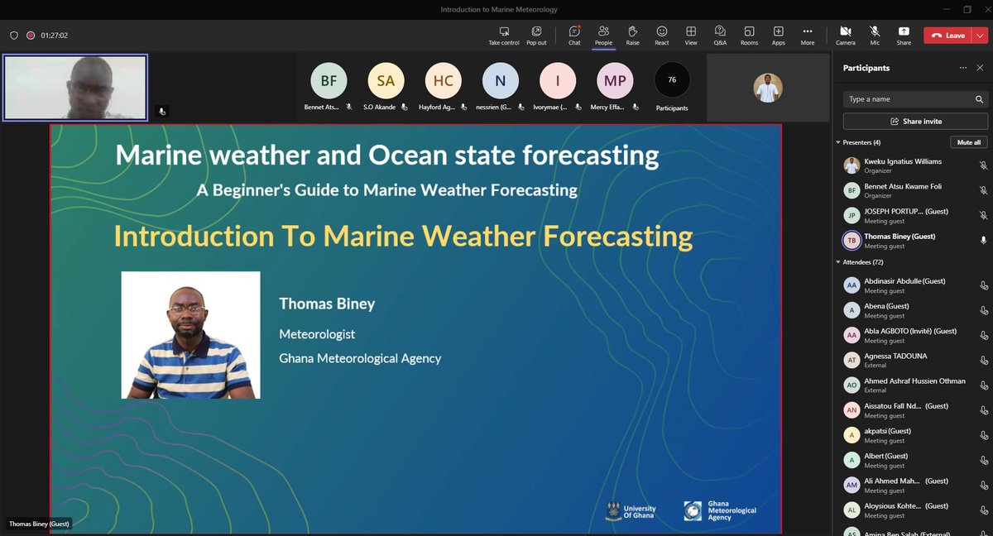Click the Share invite button
Screen dimensions: 993x536
915,121
